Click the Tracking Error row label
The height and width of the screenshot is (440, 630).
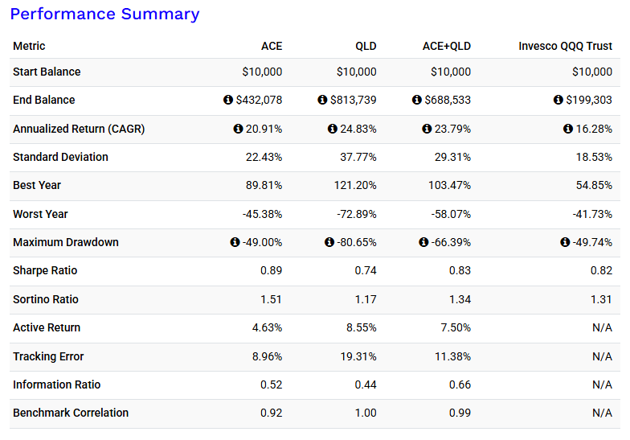(48, 356)
